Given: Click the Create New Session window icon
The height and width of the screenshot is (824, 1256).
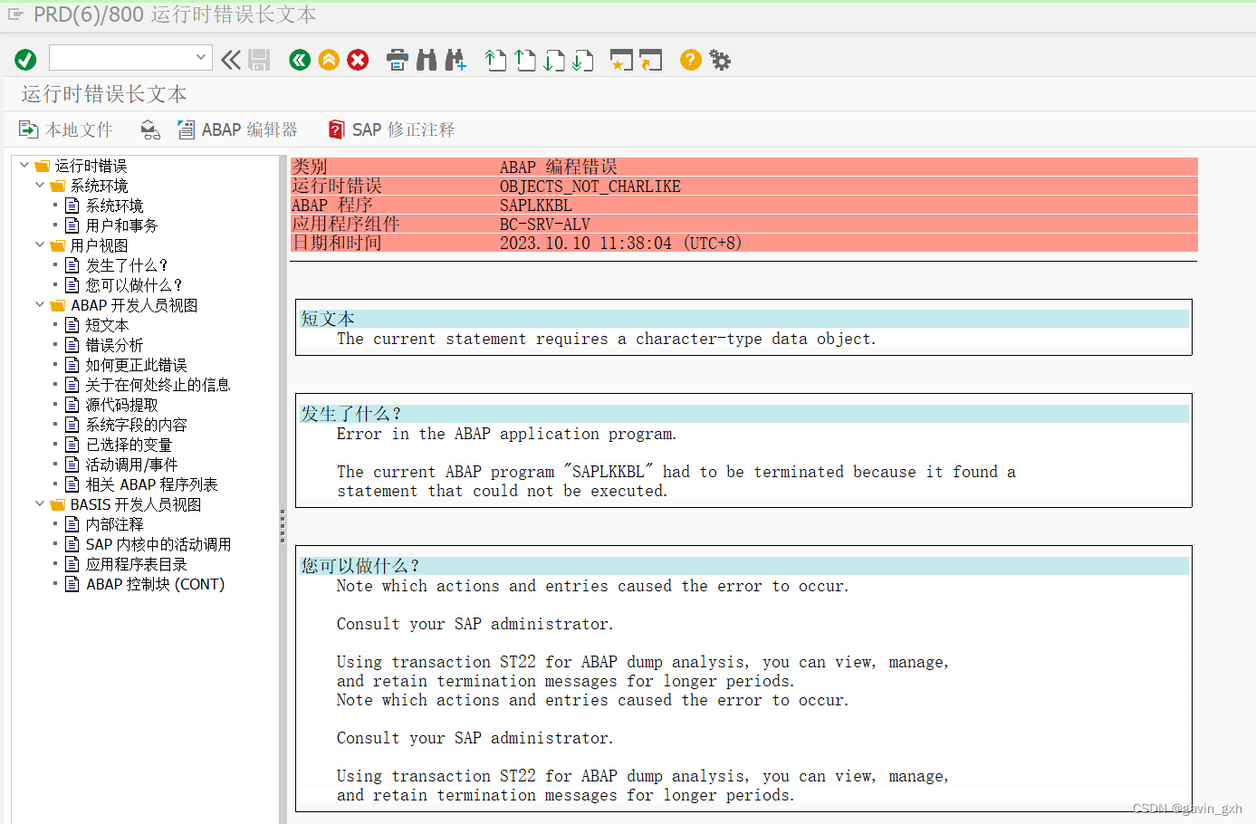Looking at the screenshot, I should pos(621,60).
